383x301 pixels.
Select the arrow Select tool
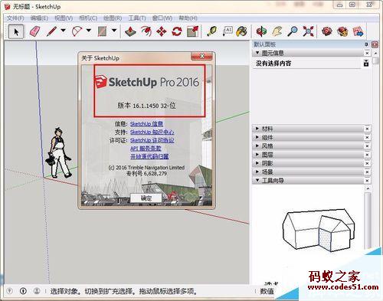click(16, 31)
